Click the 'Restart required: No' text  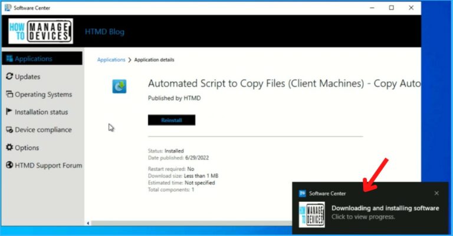click(171, 169)
